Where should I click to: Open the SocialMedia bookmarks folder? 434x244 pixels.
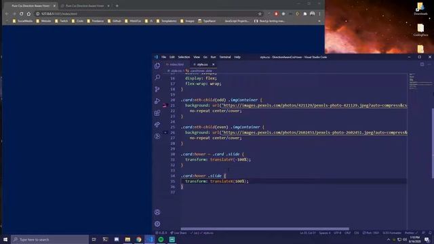(x=22, y=21)
